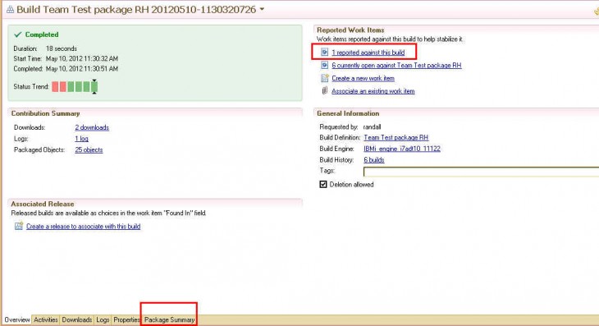Image resolution: width=599 pixels, height=326 pixels.
Task: Click the 'Contribution Summary' section header
Action: [45, 113]
